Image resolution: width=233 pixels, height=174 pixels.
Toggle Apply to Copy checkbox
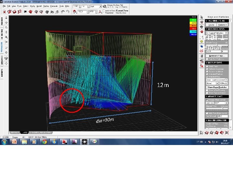tap(104, 11)
